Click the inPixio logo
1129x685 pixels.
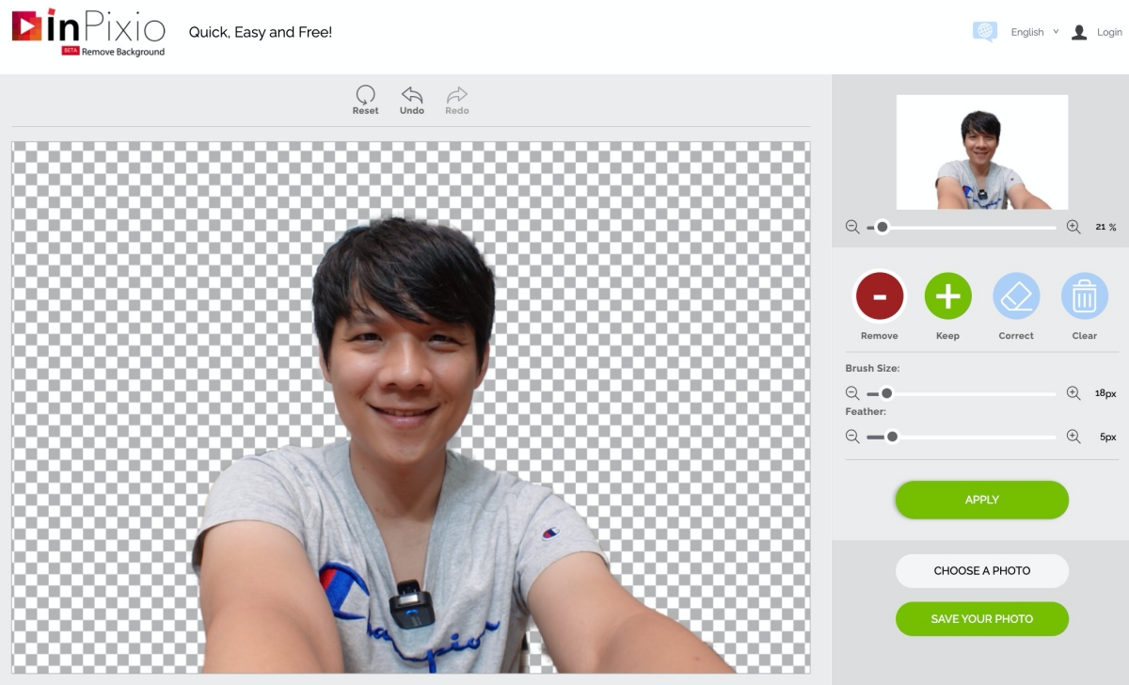click(x=88, y=30)
